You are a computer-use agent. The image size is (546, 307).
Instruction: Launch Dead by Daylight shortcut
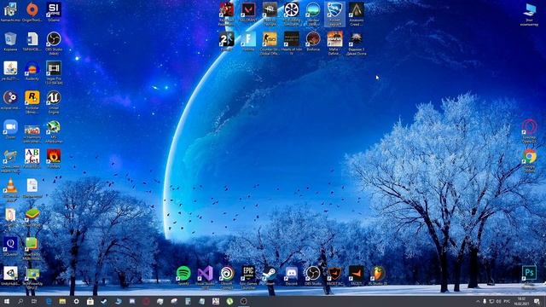pos(270,14)
